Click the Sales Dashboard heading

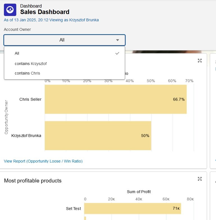point(45,12)
